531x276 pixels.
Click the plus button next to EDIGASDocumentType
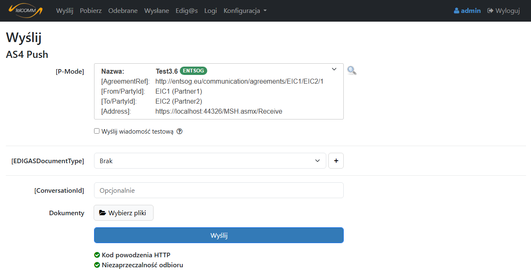click(x=336, y=161)
